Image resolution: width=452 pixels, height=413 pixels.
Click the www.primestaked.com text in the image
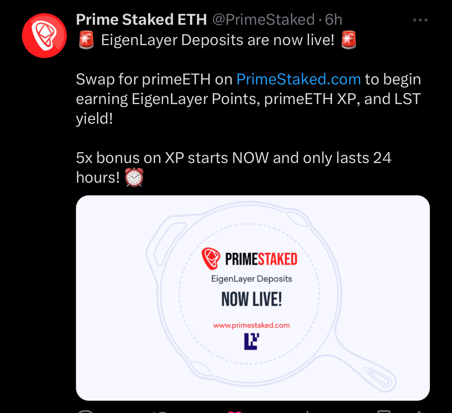[251, 325]
